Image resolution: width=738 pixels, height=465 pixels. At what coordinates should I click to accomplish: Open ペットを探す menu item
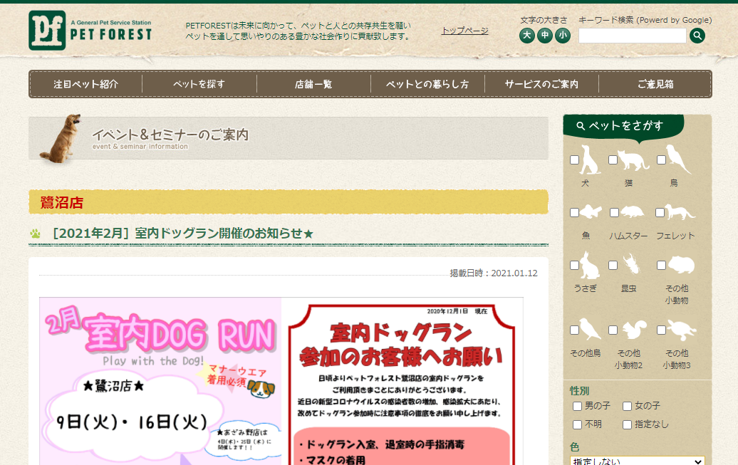click(x=199, y=84)
